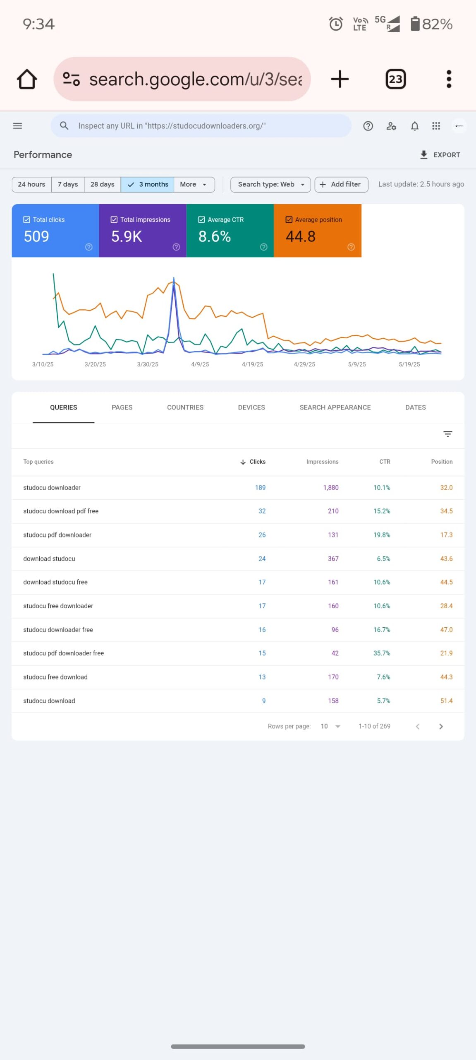476x1060 pixels.
Task: Open the Help question mark icon
Action: coord(368,126)
